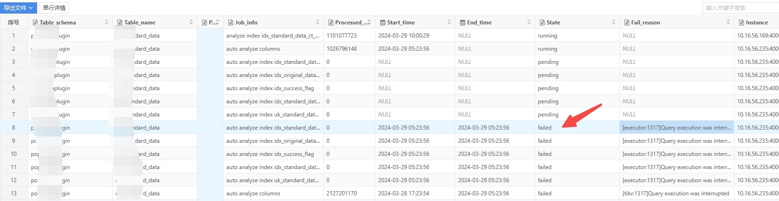This screenshot has height=201, width=779.
Task: Click the Table_name column type icon
Action: point(120,23)
